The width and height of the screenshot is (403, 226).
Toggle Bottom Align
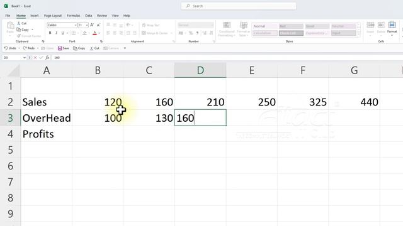pos(121,25)
